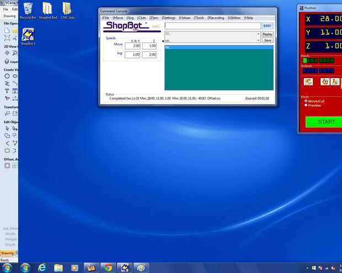The height and width of the screenshot is (273, 342).
Task: Select Preview mode radio button
Action: pyautogui.click(x=306, y=105)
